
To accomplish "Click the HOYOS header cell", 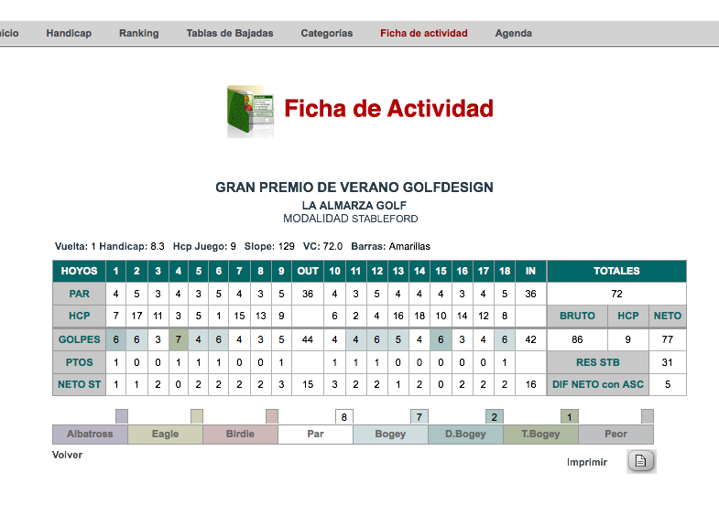I will pyautogui.click(x=80, y=271).
